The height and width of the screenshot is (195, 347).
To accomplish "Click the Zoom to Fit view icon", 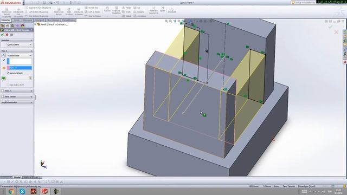I will [x=166, y=21].
